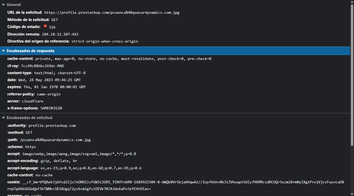
Task: Select the General section title
Action: coord(14,5)
